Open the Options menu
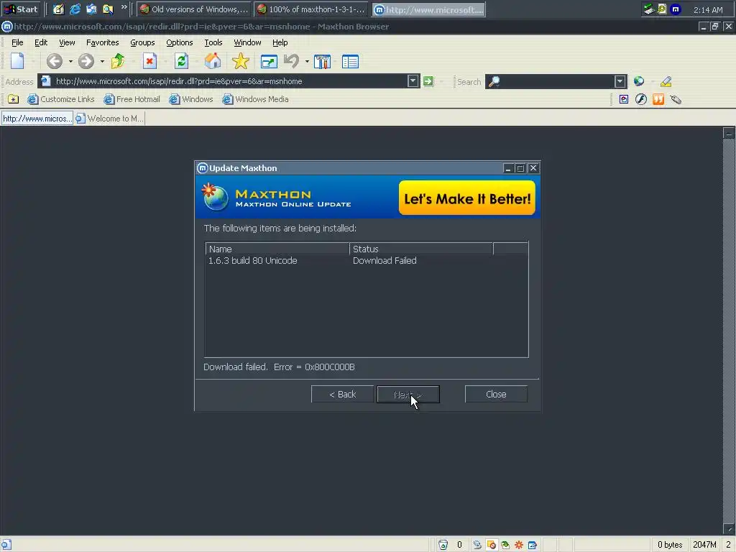 [179, 42]
